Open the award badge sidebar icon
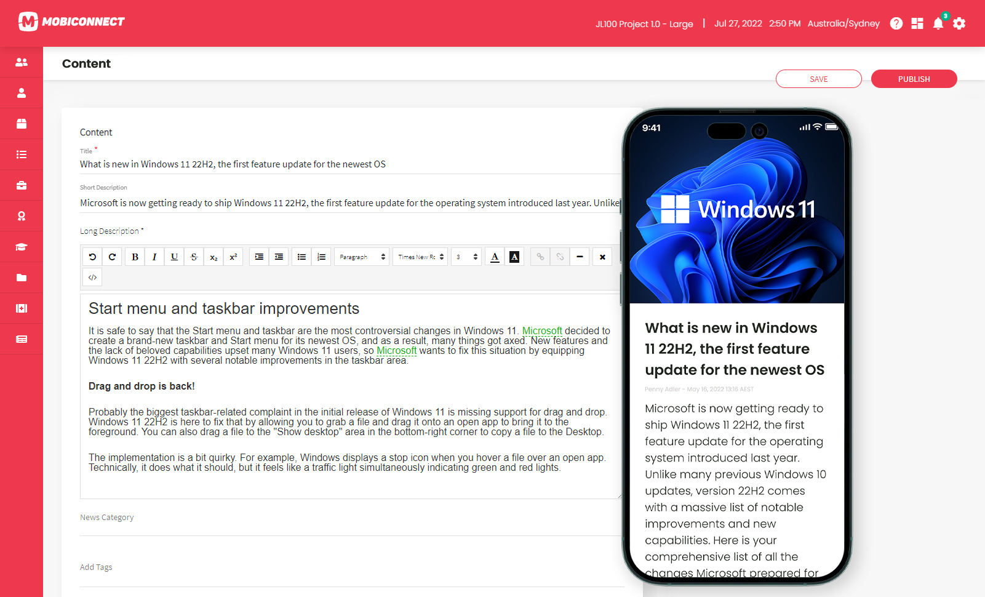The image size is (985, 597). [x=22, y=216]
